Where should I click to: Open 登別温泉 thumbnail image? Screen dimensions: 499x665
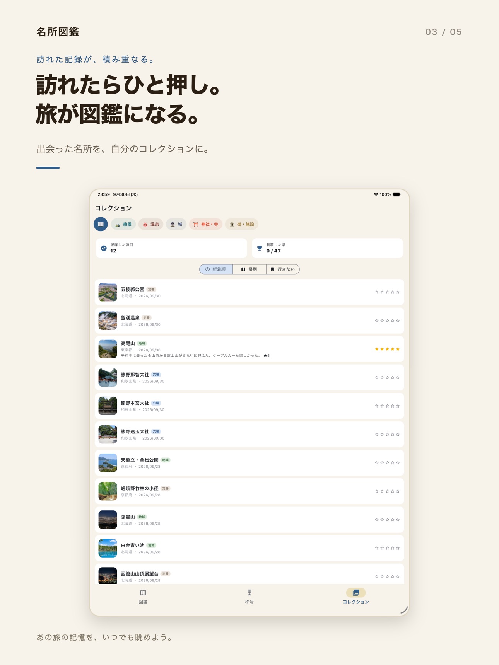tap(108, 321)
